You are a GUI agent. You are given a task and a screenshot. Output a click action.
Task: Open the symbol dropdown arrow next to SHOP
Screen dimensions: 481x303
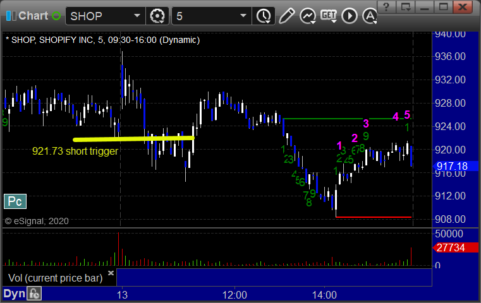[137, 16]
